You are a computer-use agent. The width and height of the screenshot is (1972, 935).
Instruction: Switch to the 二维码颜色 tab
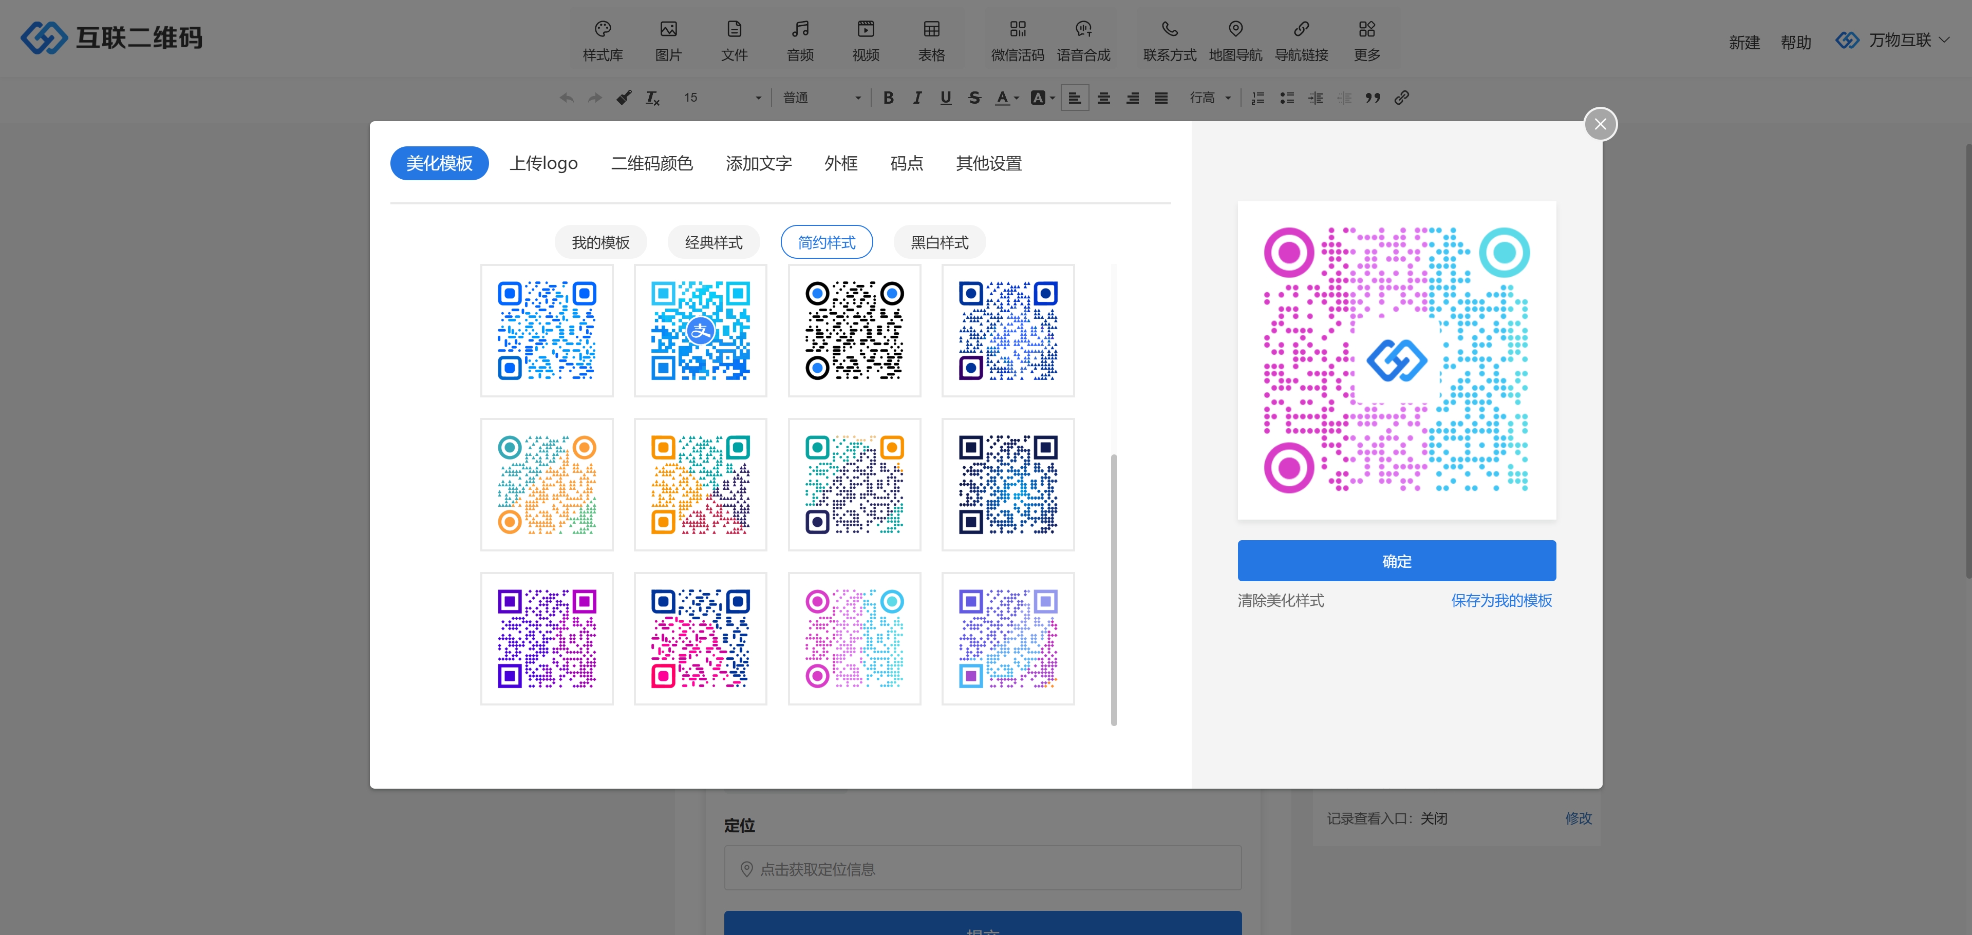(651, 163)
